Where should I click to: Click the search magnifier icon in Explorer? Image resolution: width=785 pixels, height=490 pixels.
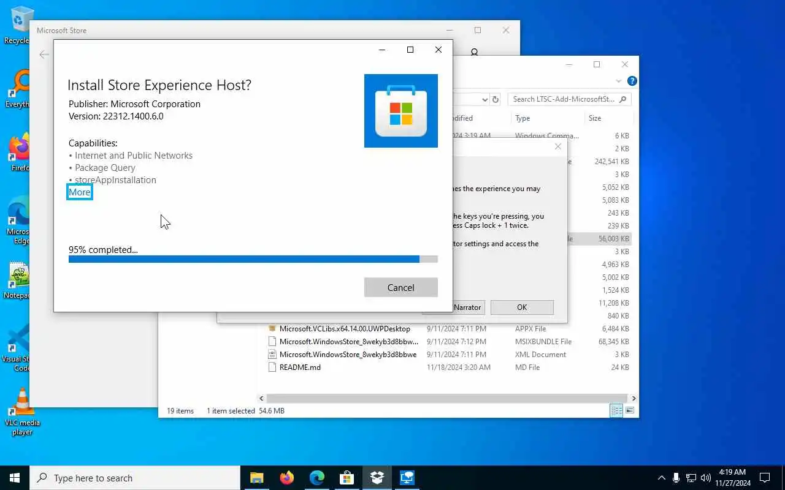[x=623, y=99]
